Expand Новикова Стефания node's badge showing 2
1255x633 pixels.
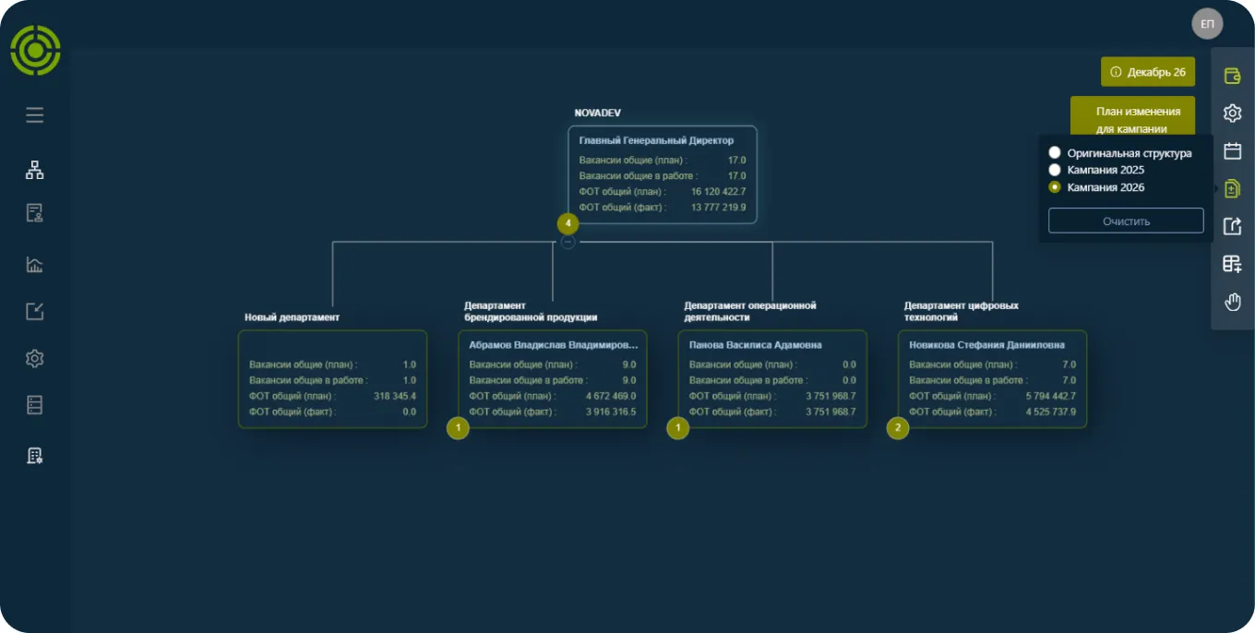[x=898, y=428]
